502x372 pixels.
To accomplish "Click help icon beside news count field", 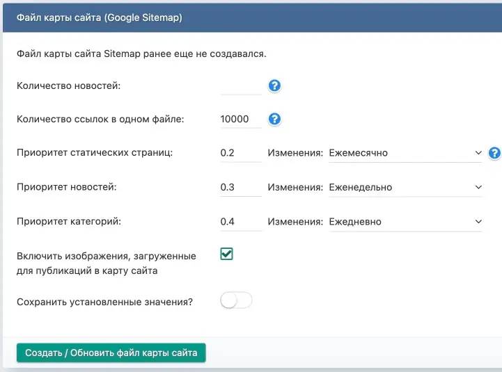I will tap(274, 86).
